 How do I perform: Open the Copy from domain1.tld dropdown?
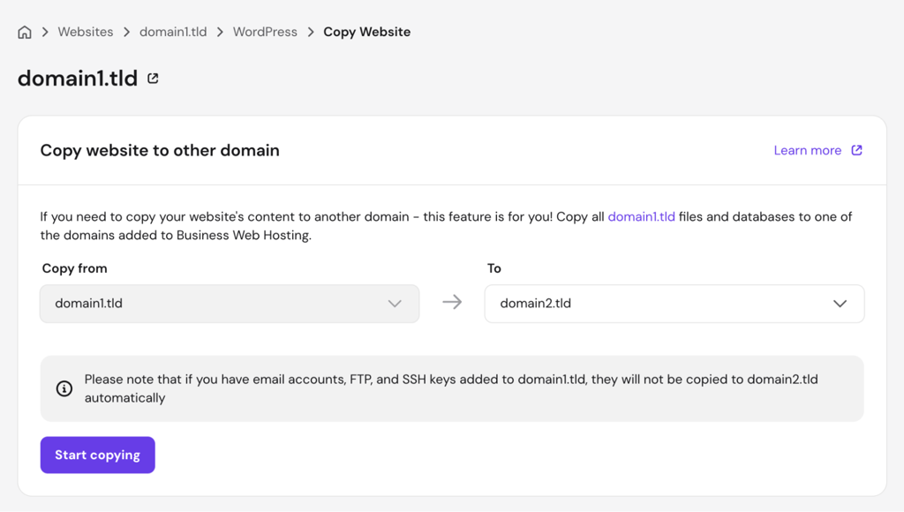230,304
